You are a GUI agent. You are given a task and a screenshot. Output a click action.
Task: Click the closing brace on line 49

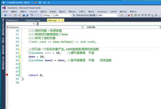click(23, 79)
